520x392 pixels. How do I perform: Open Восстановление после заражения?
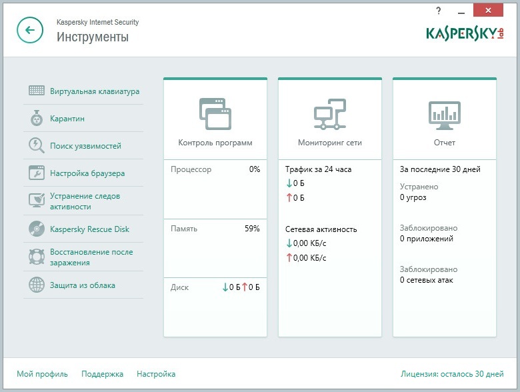click(x=91, y=257)
